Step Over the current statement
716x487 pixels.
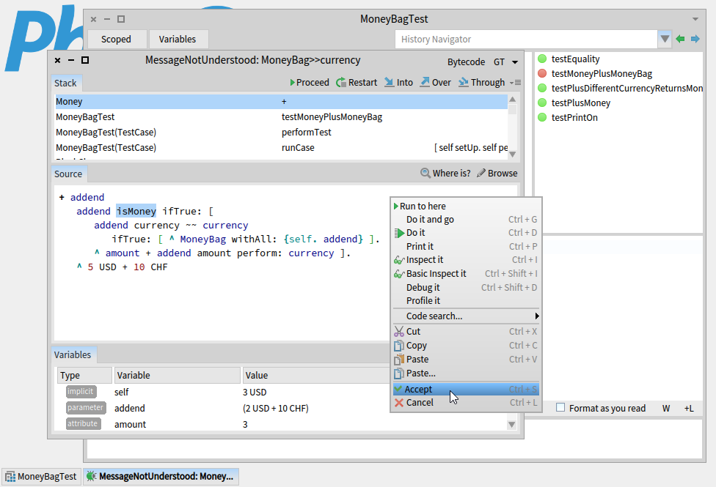[436, 83]
